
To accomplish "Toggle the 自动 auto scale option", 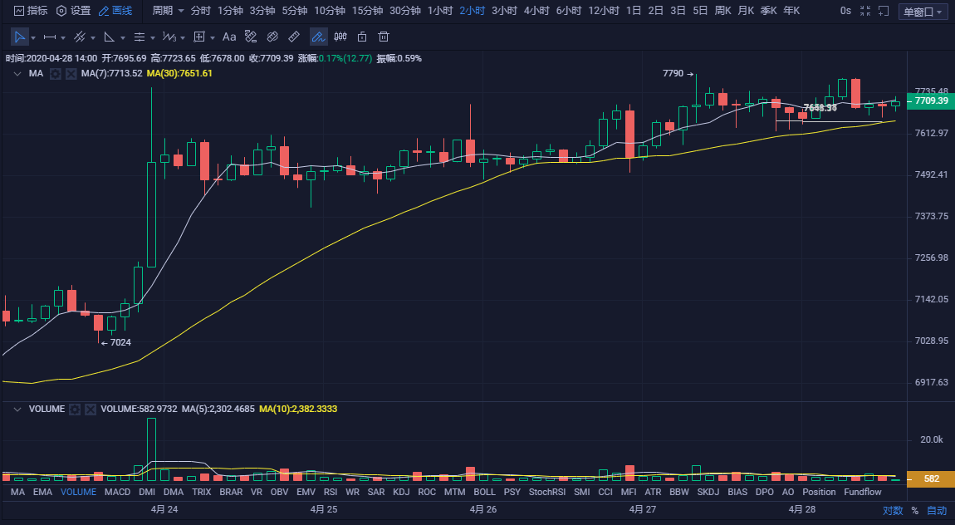I will coord(936,511).
